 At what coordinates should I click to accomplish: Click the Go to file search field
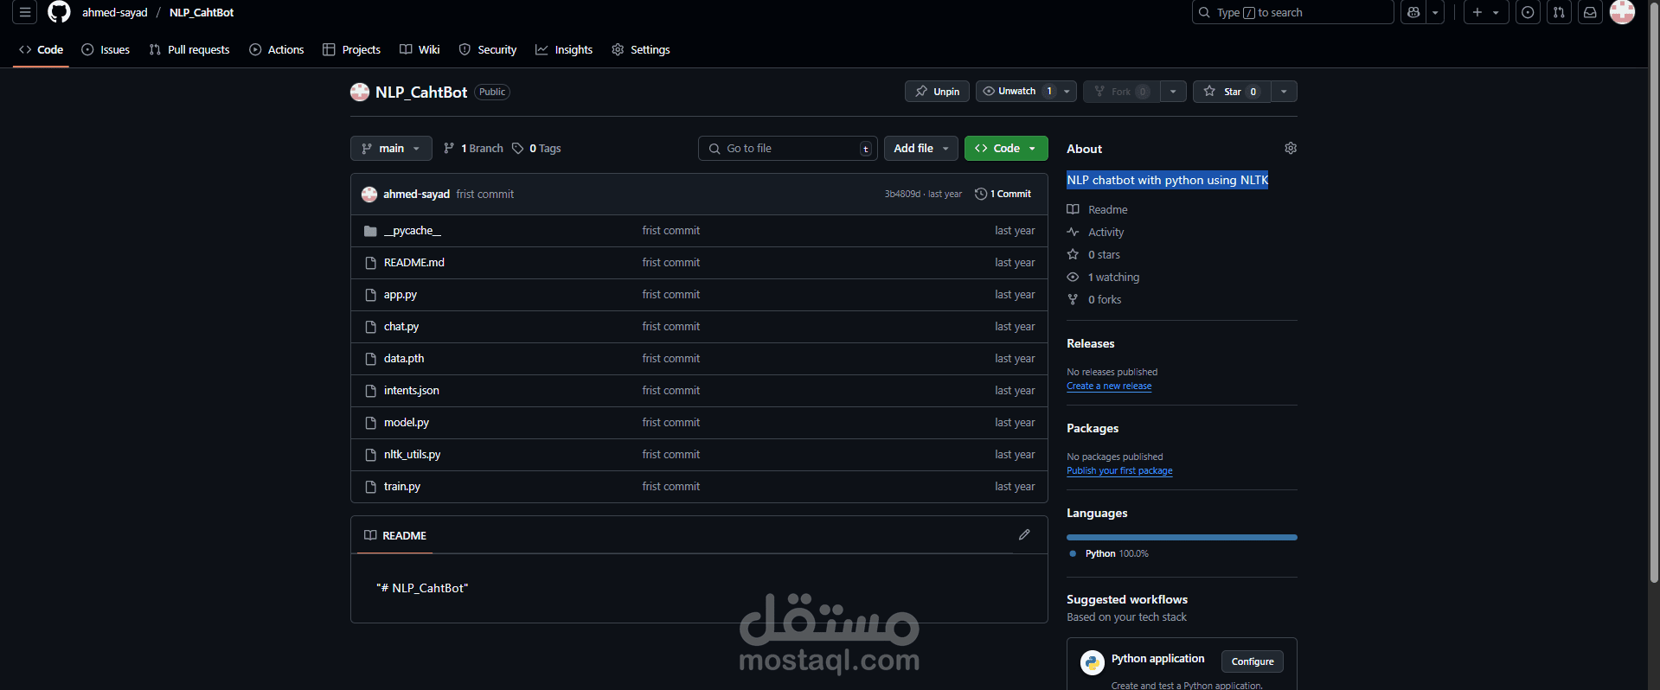click(x=788, y=149)
